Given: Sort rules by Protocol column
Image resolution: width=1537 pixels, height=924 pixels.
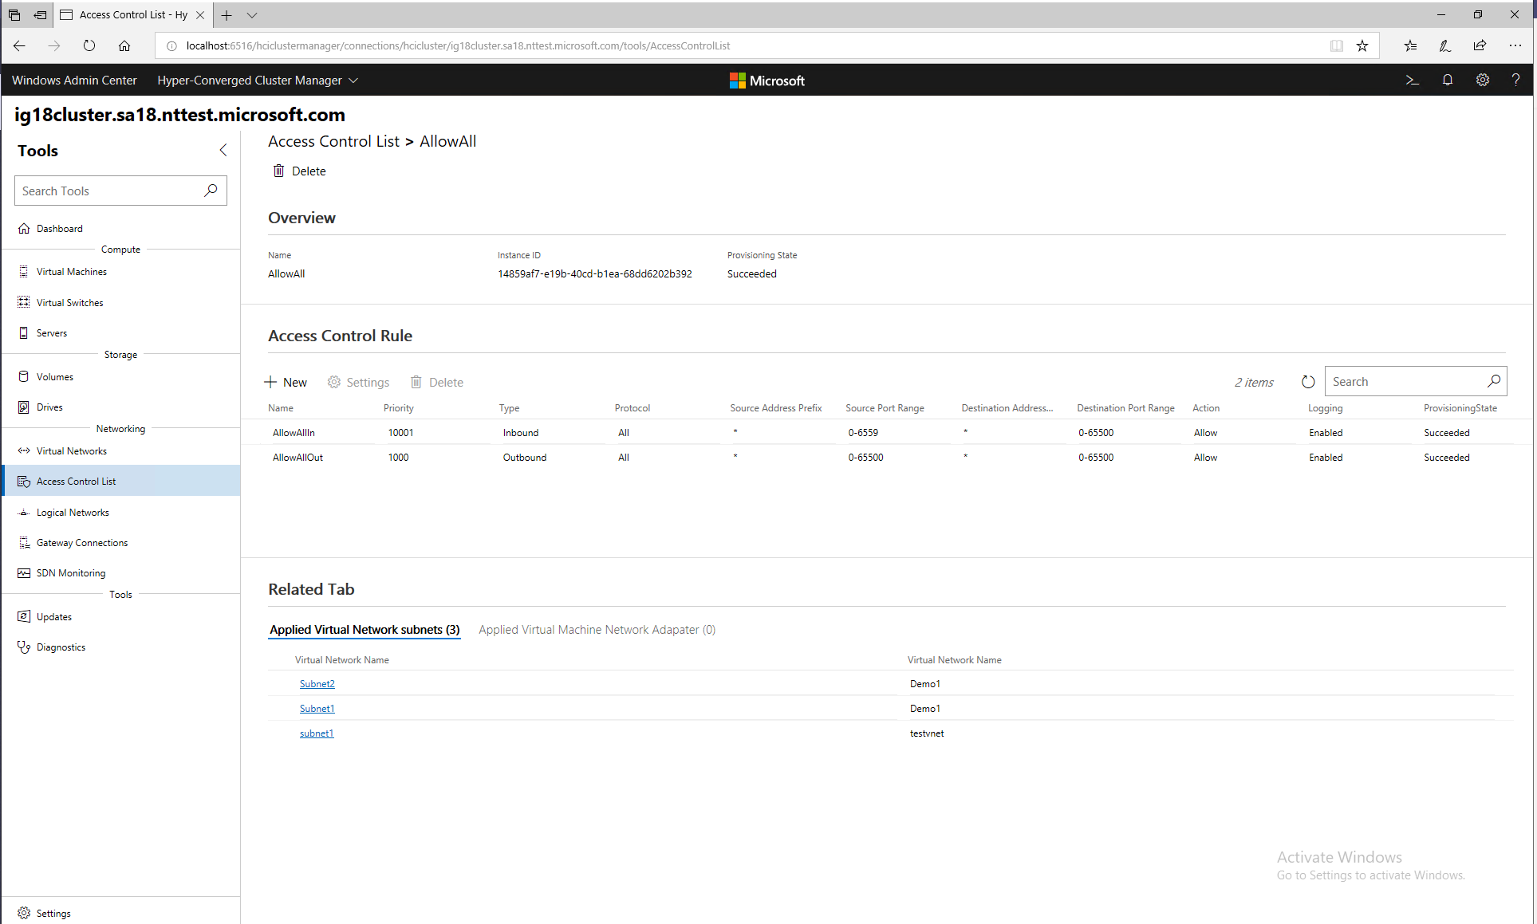Looking at the screenshot, I should [633, 408].
